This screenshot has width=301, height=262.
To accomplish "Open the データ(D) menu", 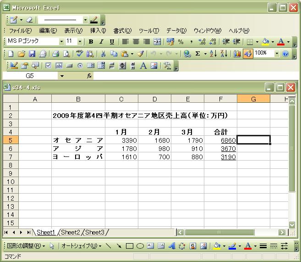I will [176, 31].
